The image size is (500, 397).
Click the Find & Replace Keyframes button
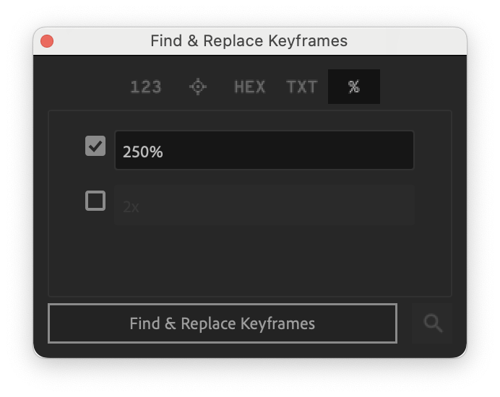pos(223,323)
